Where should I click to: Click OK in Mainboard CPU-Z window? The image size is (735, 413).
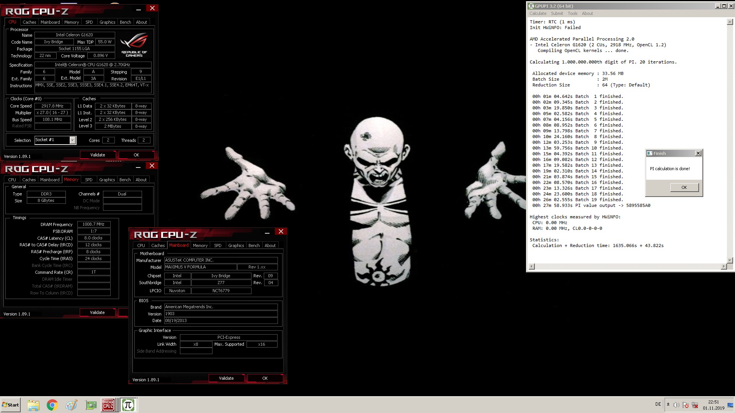[x=265, y=378]
